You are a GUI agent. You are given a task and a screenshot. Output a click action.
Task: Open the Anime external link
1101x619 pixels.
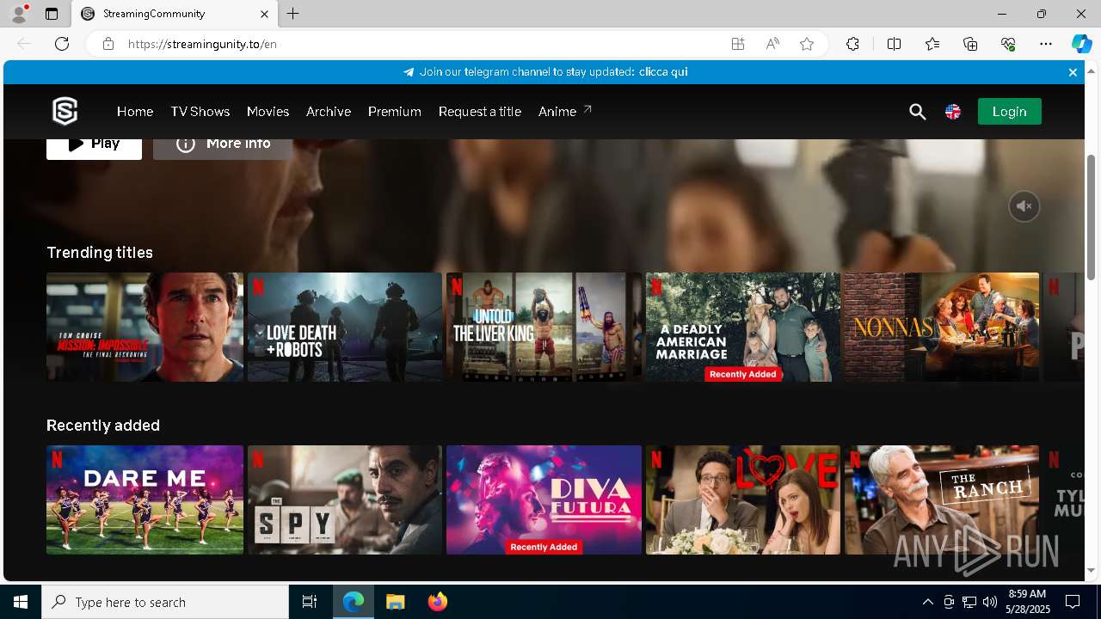pyautogui.click(x=565, y=112)
